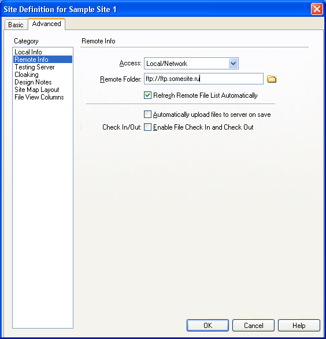Image resolution: width=326 pixels, height=339 pixels.
Task: Click the Cancel button
Action: pyautogui.click(x=253, y=325)
